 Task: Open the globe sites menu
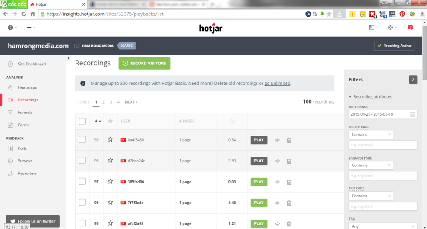click(12, 27)
